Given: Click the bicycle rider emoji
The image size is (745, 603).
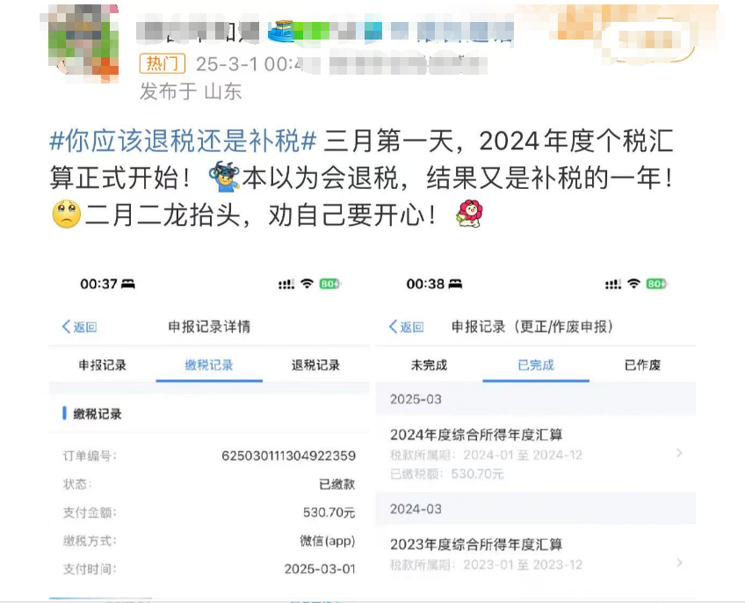Looking at the screenshot, I should [225, 177].
